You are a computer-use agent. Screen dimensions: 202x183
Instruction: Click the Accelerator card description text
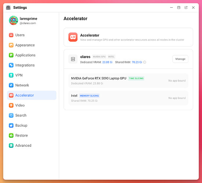(132, 40)
